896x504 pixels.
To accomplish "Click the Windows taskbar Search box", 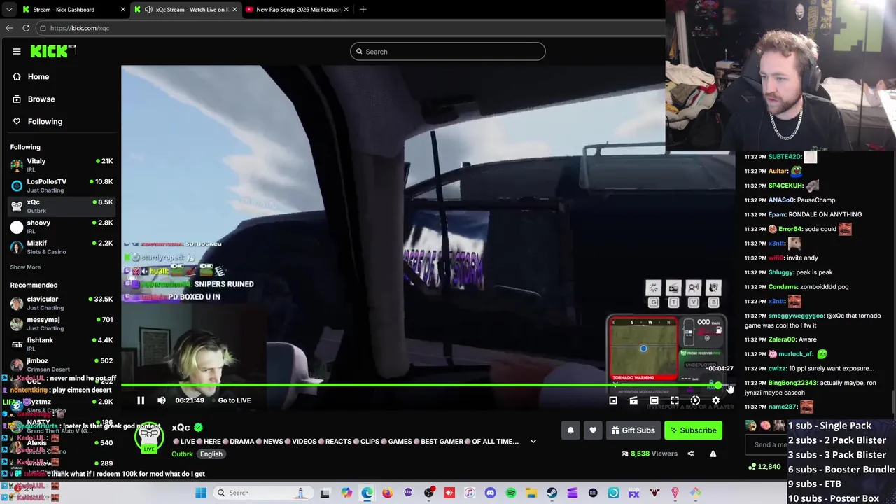I will [x=263, y=493].
